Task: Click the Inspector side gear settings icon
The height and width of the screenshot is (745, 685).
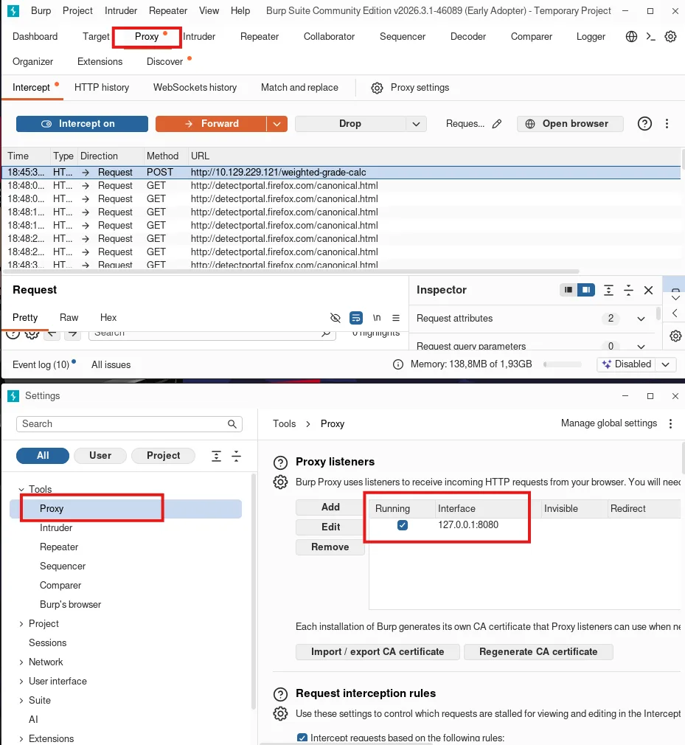Action: click(675, 336)
